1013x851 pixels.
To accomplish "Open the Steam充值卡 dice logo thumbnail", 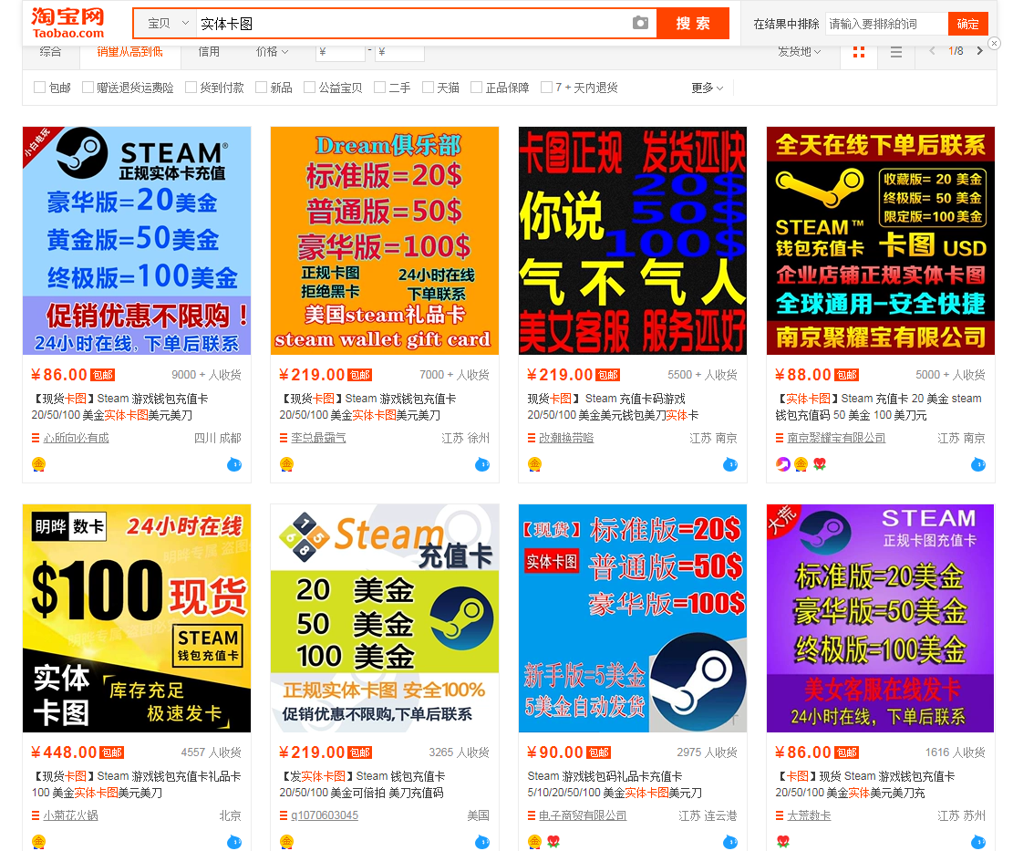I will 385,618.
